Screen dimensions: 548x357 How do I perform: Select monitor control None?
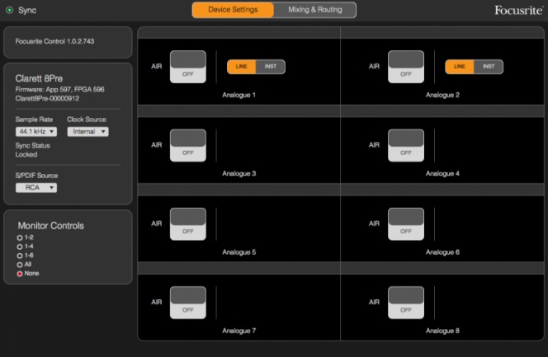click(x=20, y=274)
